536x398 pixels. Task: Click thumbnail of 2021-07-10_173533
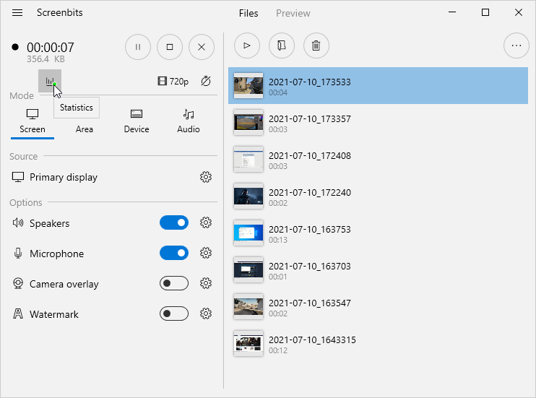point(248,85)
